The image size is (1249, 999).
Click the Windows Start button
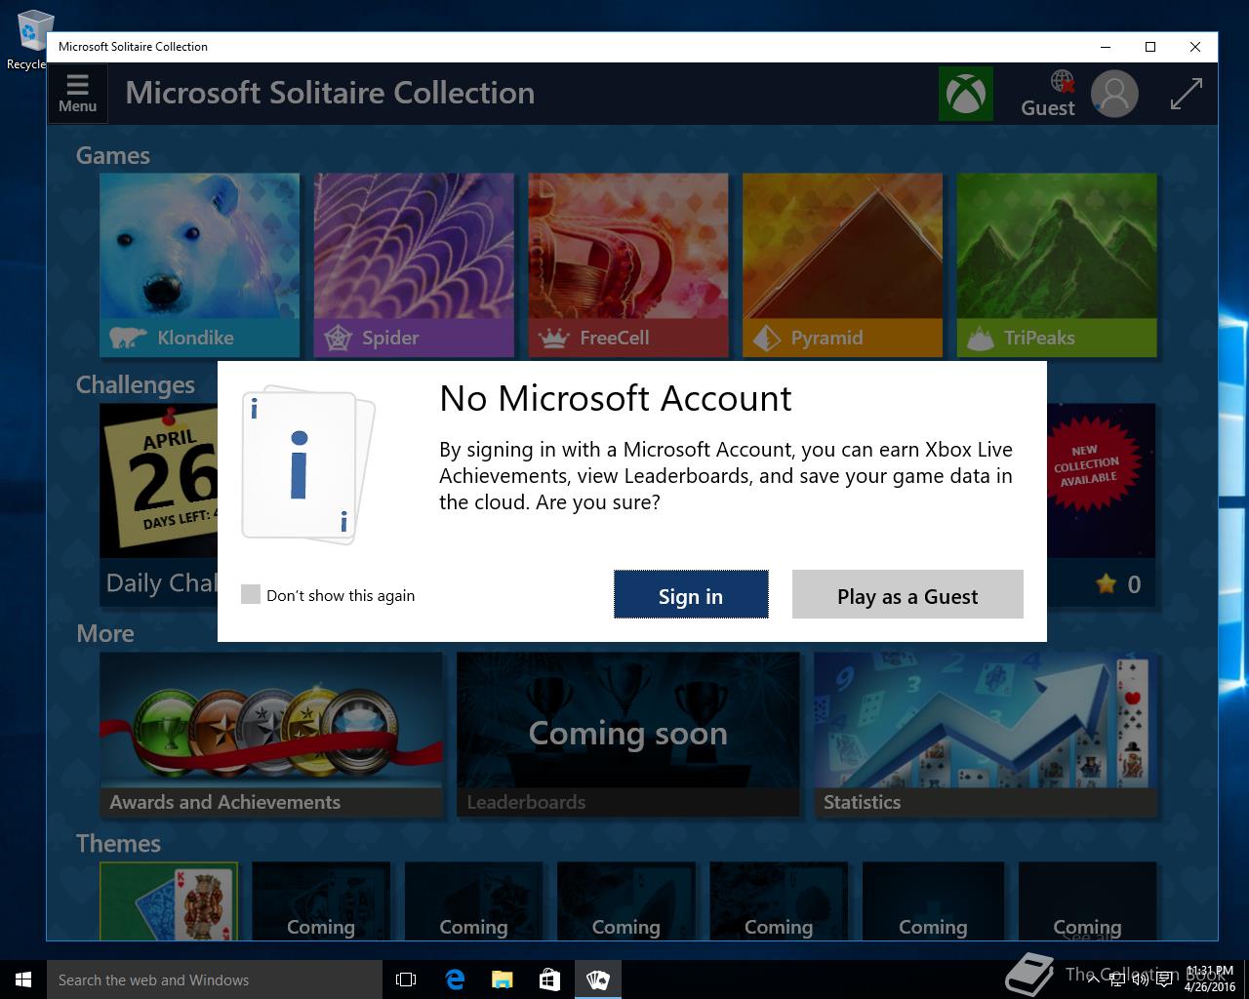tap(23, 979)
